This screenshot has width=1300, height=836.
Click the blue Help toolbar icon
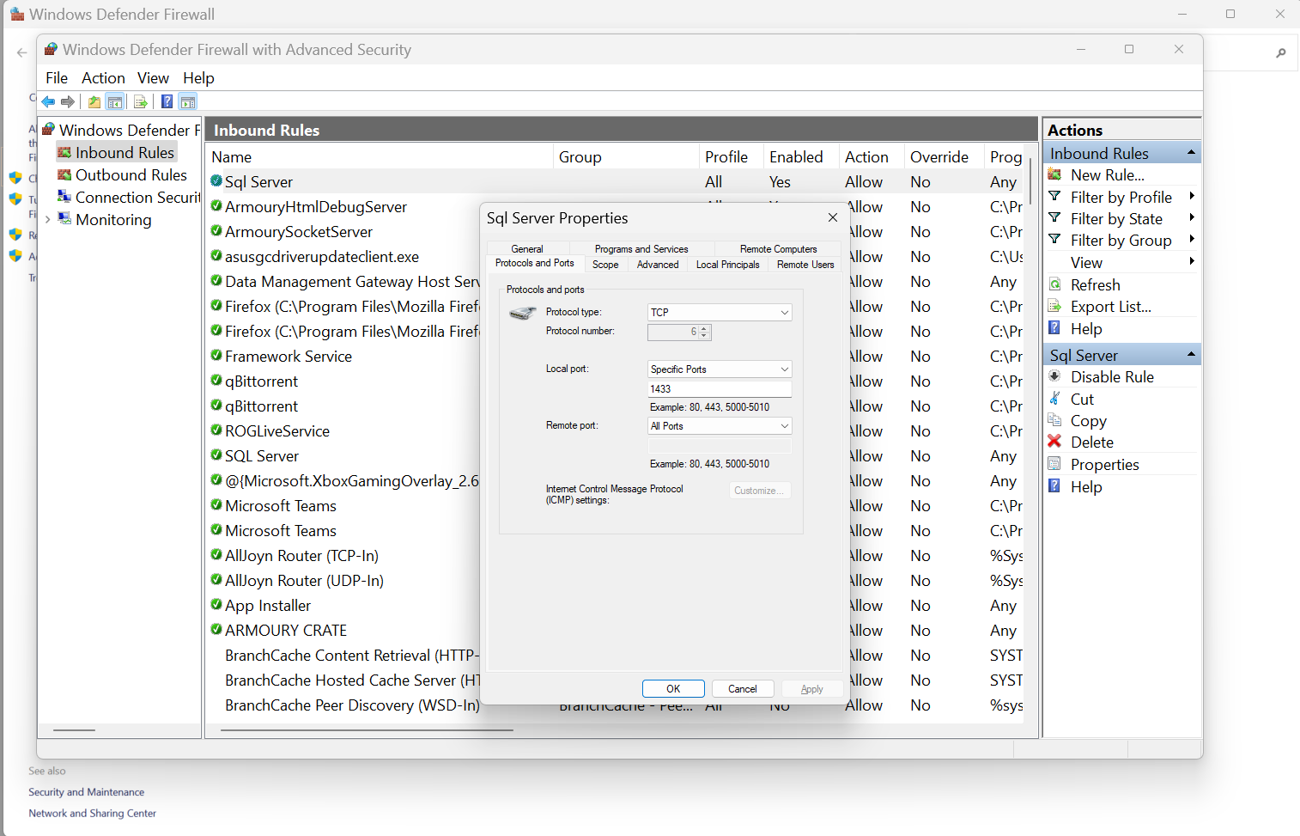167,102
